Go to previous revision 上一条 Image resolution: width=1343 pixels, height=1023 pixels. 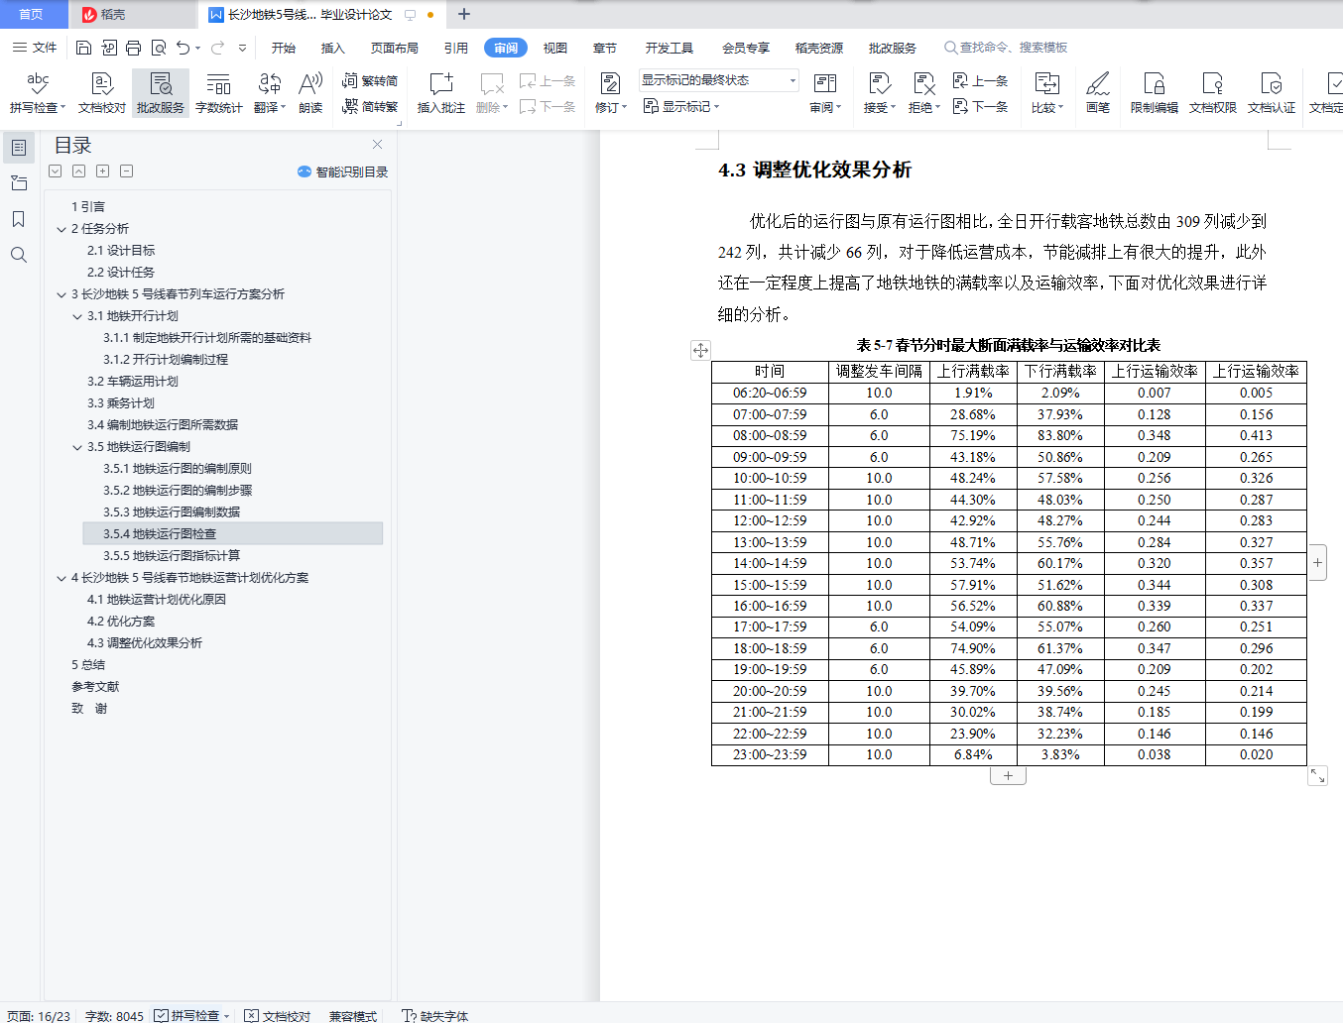tap(980, 81)
